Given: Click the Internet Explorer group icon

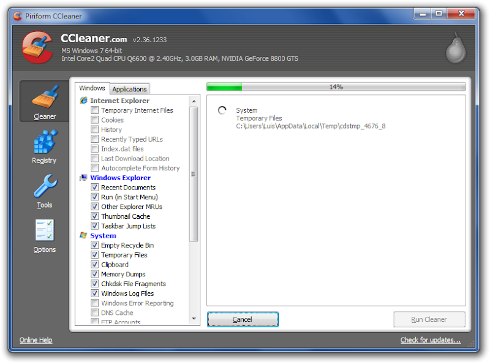Looking at the screenshot, I should coord(83,100).
